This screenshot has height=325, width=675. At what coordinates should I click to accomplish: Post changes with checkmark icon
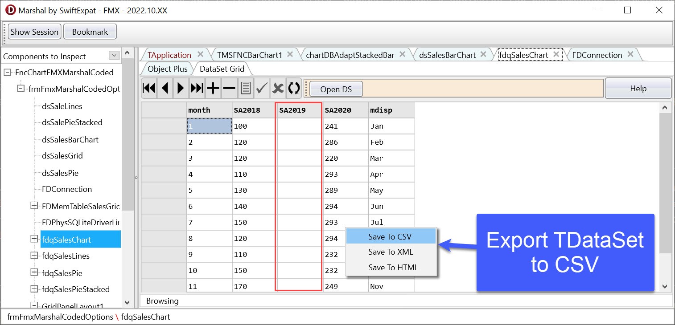click(x=261, y=88)
